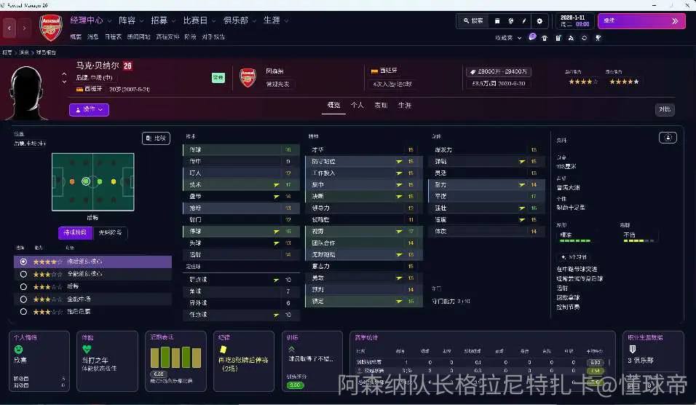Screen dimensions: 696x405
Task: Expand the bookmarks (收藏夹) dropdown
Action: pyautogui.click(x=508, y=38)
